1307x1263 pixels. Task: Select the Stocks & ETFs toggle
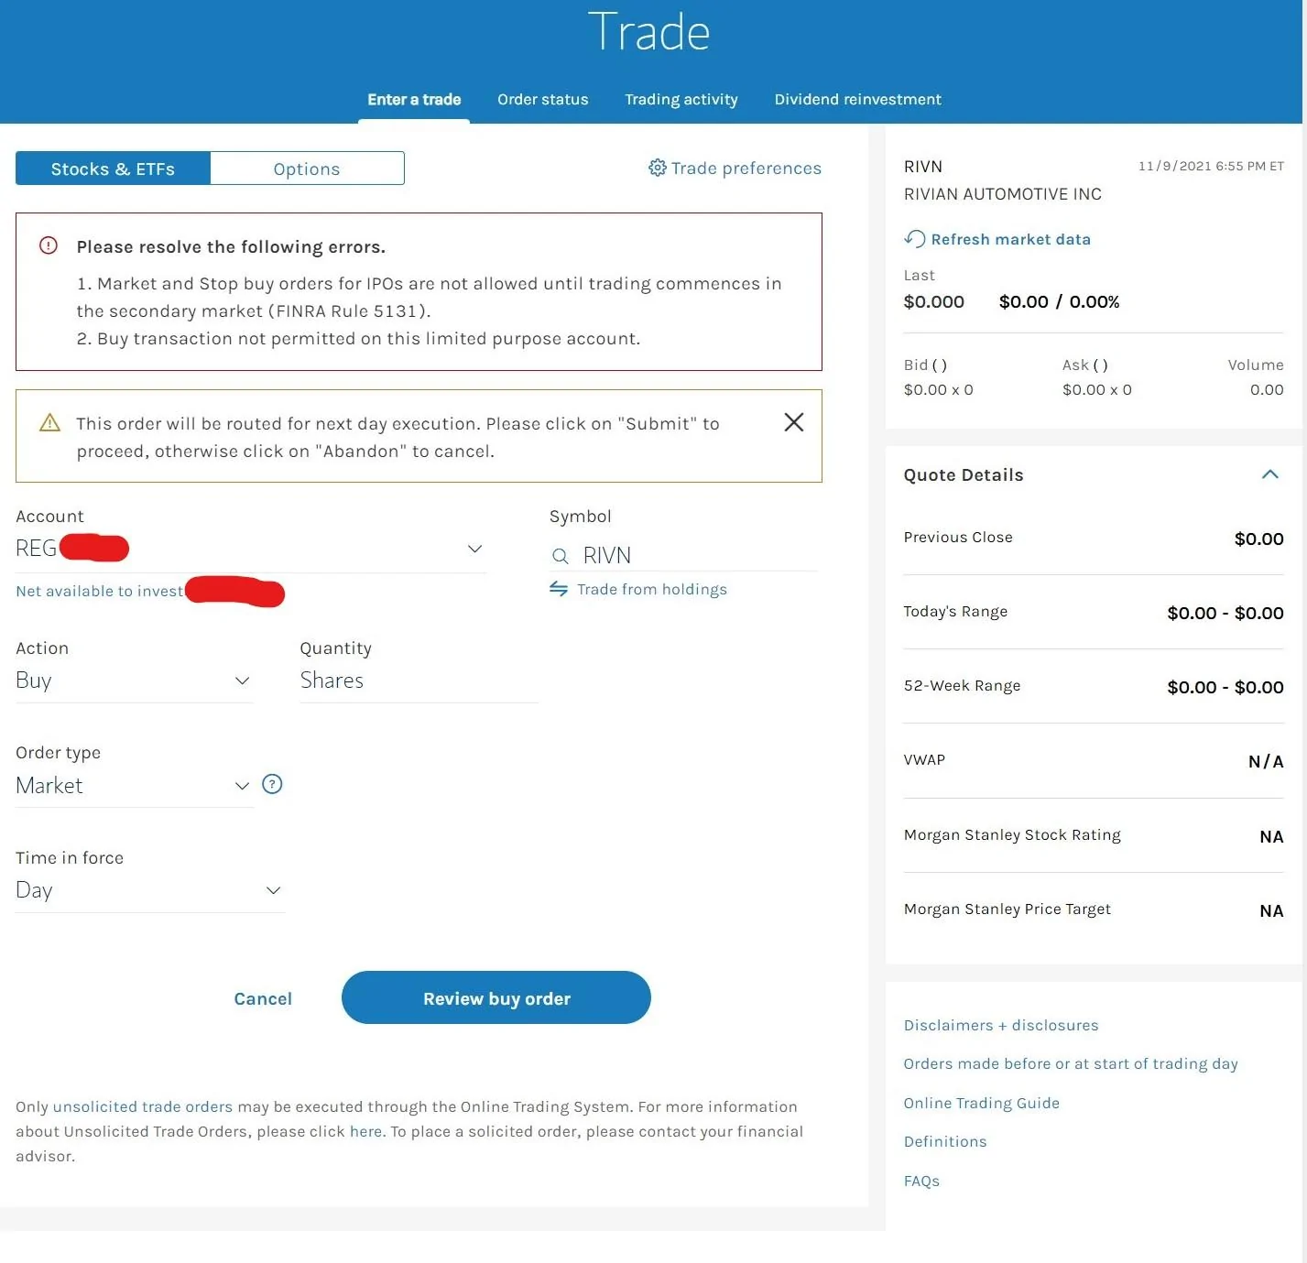click(113, 169)
